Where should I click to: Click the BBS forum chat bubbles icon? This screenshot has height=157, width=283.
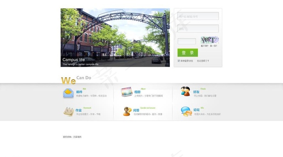(x=186, y=111)
